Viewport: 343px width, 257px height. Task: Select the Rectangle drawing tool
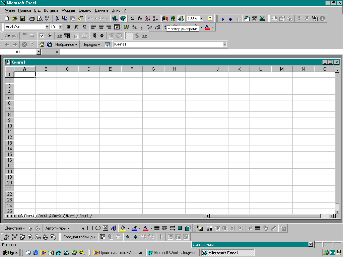[90, 228]
